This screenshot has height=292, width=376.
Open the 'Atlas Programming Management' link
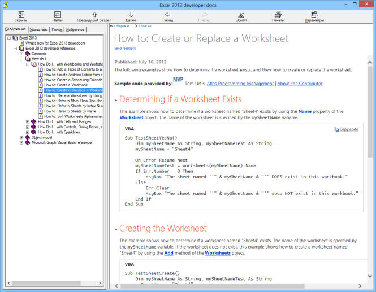click(x=240, y=84)
